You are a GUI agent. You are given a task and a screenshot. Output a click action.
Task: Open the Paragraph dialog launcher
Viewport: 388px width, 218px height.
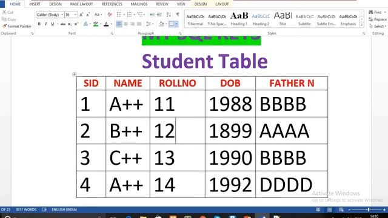pos(180,33)
